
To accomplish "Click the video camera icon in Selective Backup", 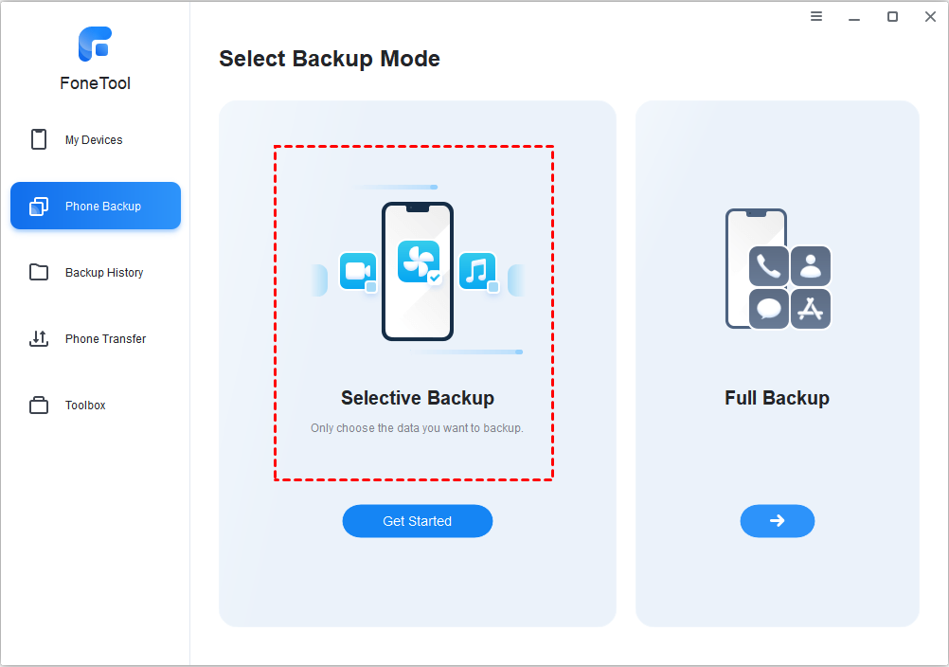I will (358, 271).
